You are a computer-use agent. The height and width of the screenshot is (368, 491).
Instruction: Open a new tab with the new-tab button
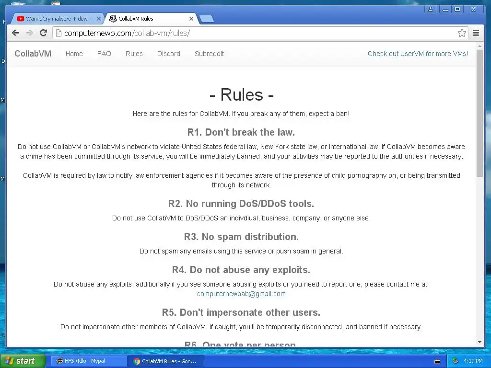[x=207, y=19]
